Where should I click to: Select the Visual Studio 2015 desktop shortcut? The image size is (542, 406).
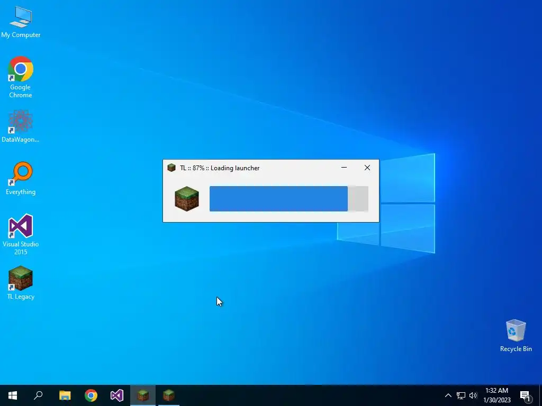click(21, 234)
